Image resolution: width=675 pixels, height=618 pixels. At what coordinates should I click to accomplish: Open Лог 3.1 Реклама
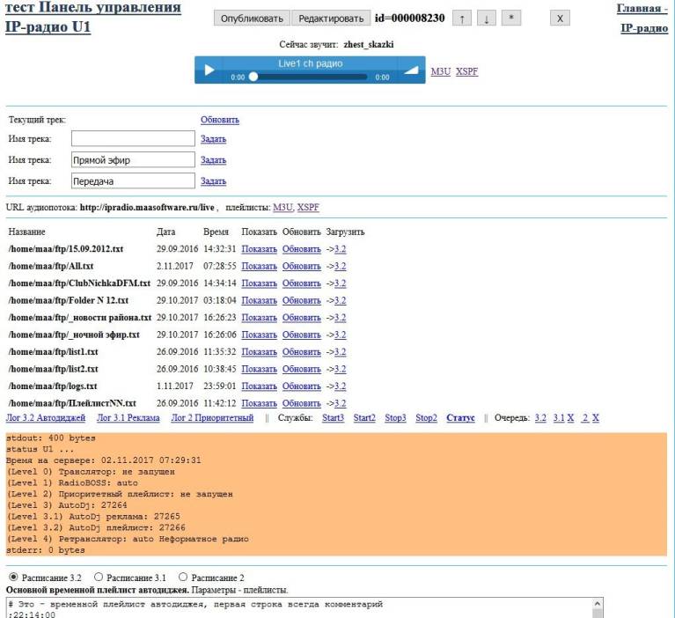[x=128, y=418]
